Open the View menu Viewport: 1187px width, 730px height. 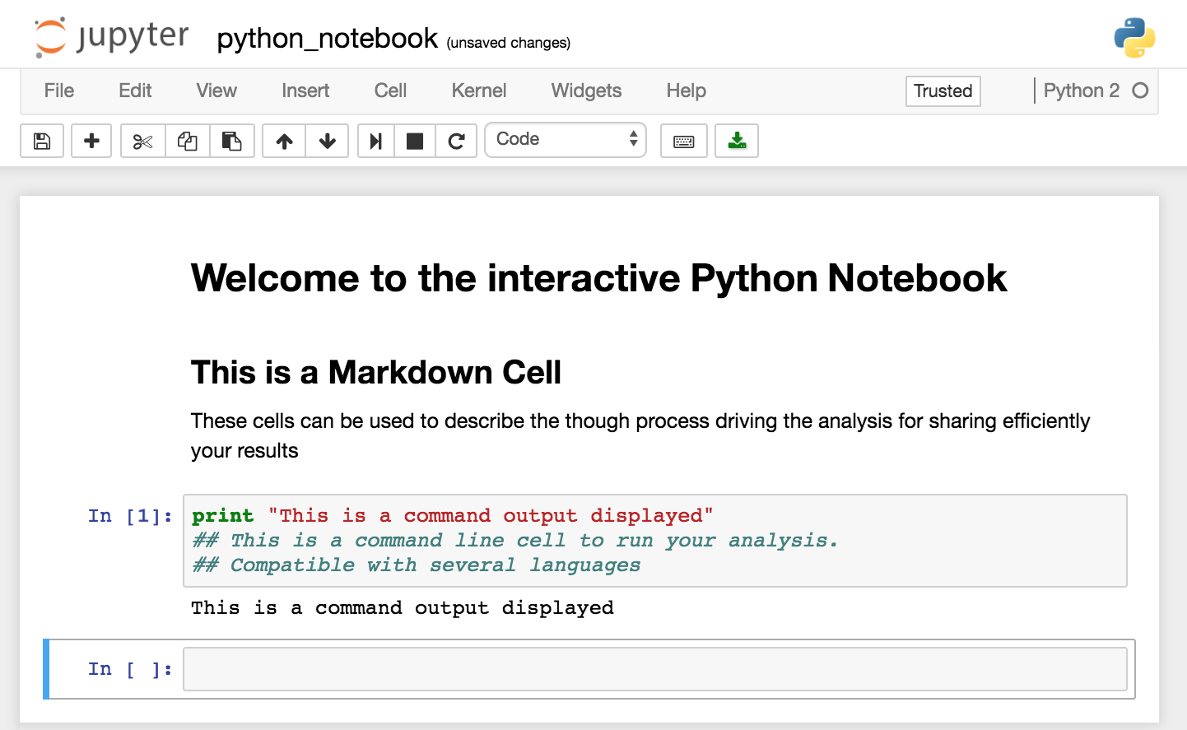click(x=216, y=91)
